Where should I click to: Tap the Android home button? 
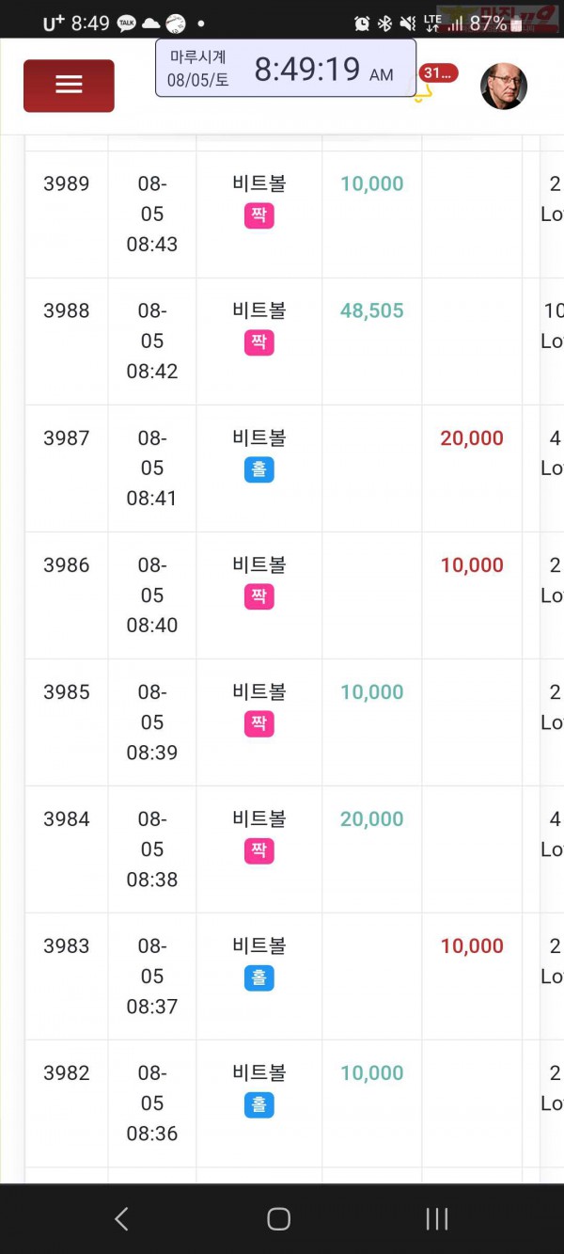(278, 1219)
